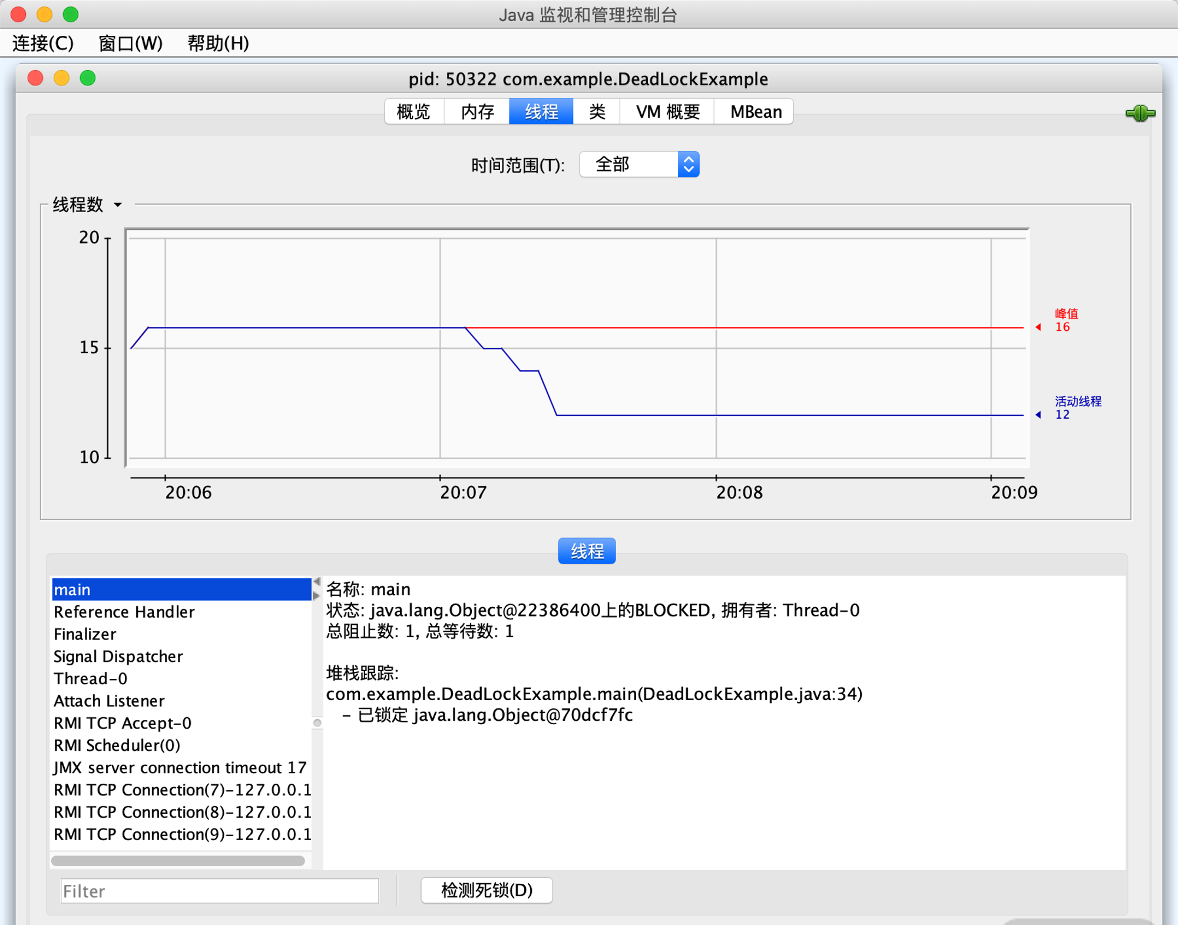Click the split pane expand-right arrow
Viewport: 1178px width, 925px height.
(317, 596)
